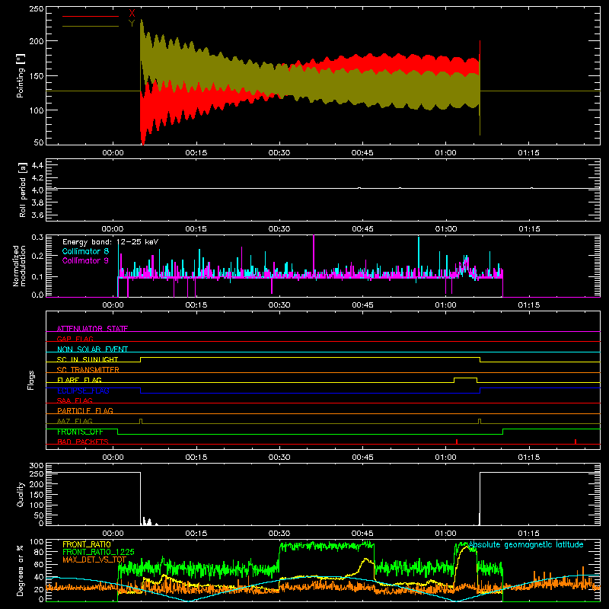Click the BAD_PACKETS red tick near 01:02
Viewport: 609px width, 609px height.
pyautogui.click(x=457, y=442)
